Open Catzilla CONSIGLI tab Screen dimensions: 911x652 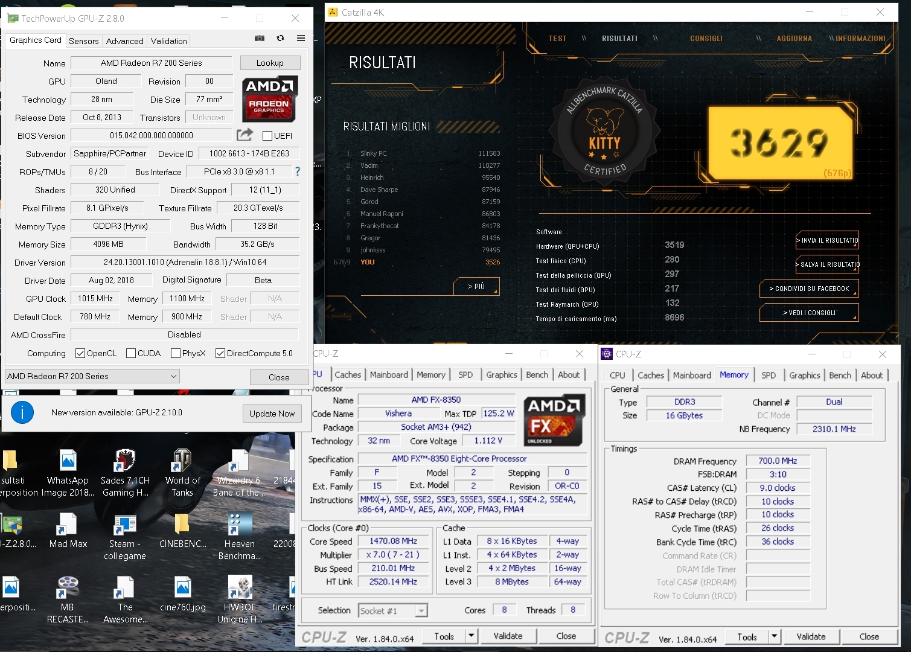tap(706, 38)
